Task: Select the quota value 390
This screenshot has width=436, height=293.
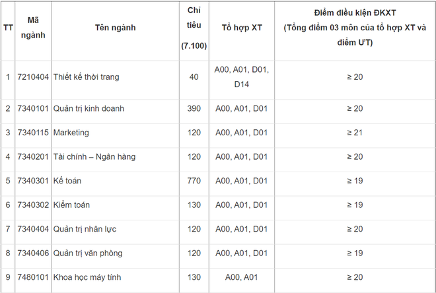Action: coord(194,108)
